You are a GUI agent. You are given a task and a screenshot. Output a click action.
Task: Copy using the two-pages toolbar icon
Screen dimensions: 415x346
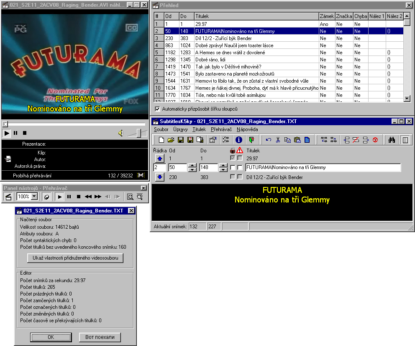coord(287,140)
